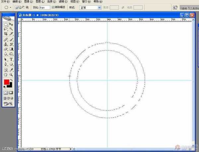199x152 pixels.
Task: Switch to Quick Mask mode
Action: (11, 93)
